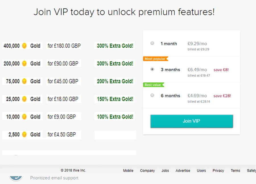Click the gold coin icon beside 200,000
This screenshot has height=184, width=256.
24,64
